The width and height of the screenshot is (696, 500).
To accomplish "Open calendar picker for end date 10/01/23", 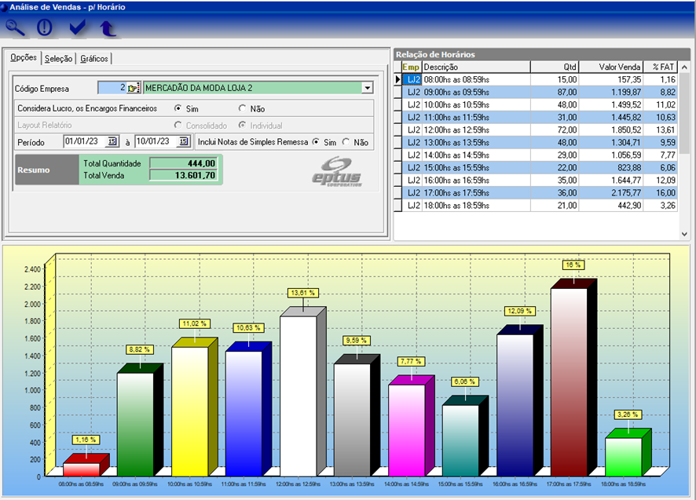I will (183, 142).
